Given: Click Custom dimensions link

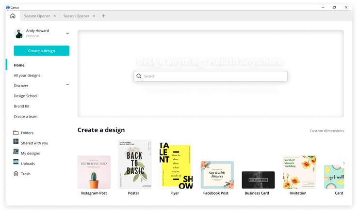Looking at the screenshot, I should 327,131.
